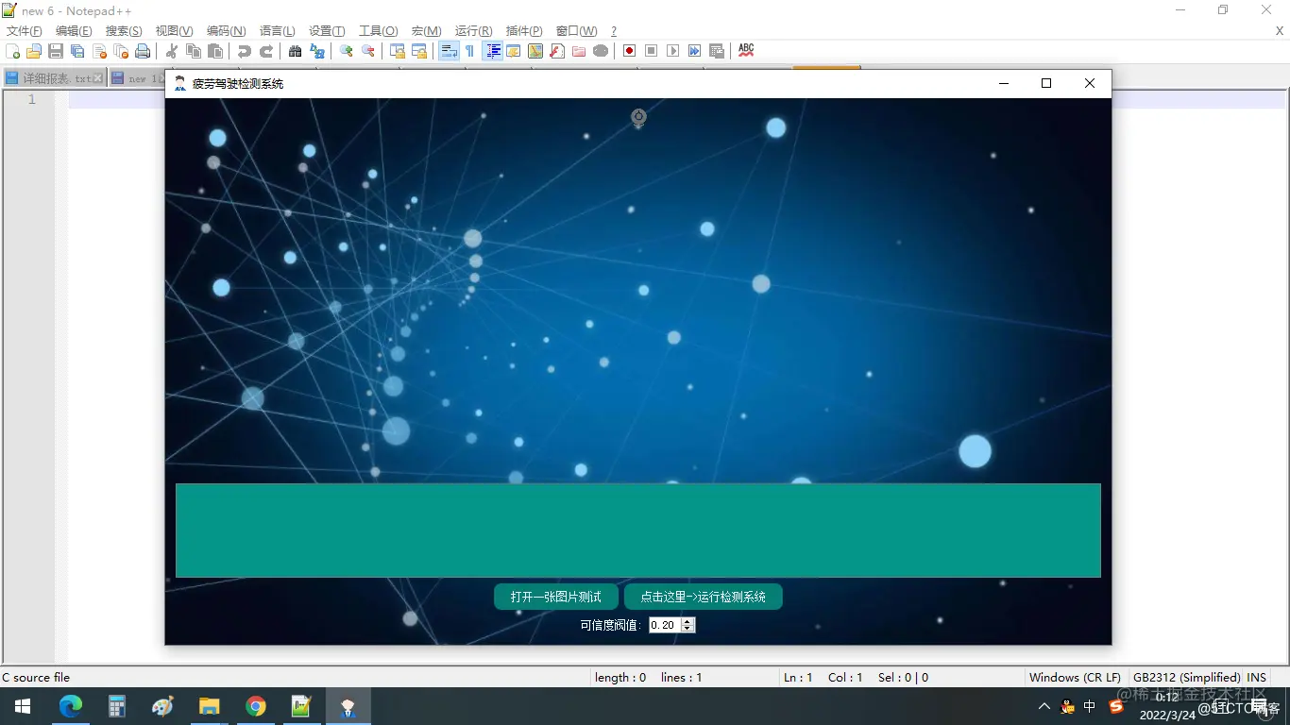Open the 语言(L) menu
Viewport: 1290px width, 725px height.
tap(277, 31)
